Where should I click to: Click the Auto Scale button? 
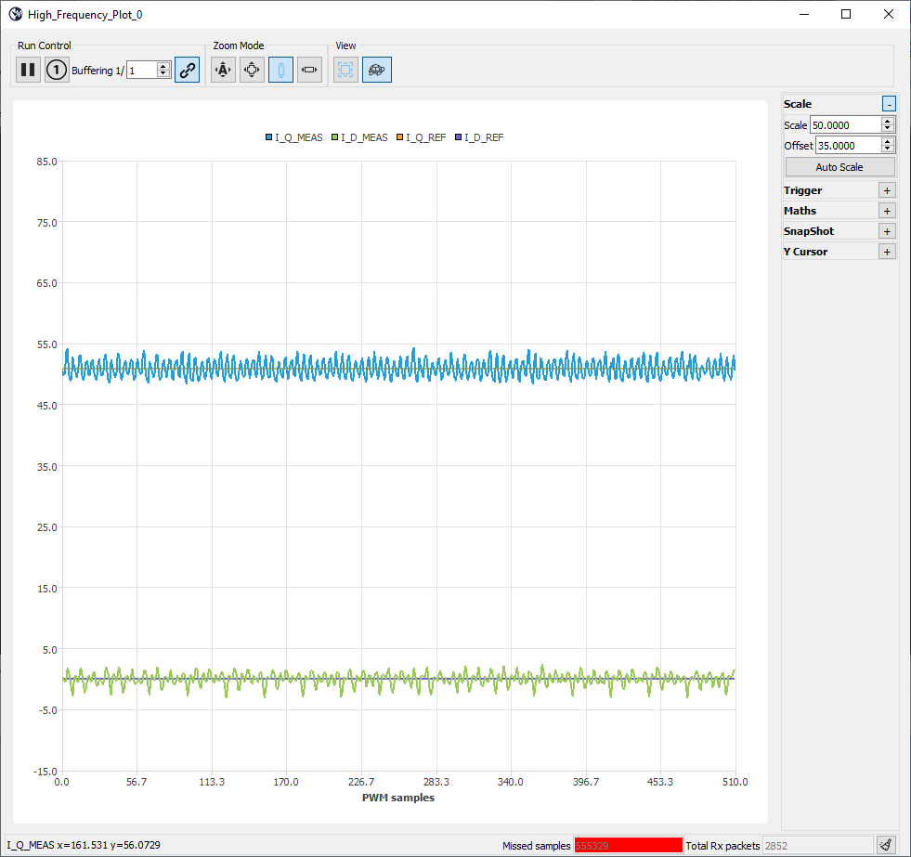839,167
